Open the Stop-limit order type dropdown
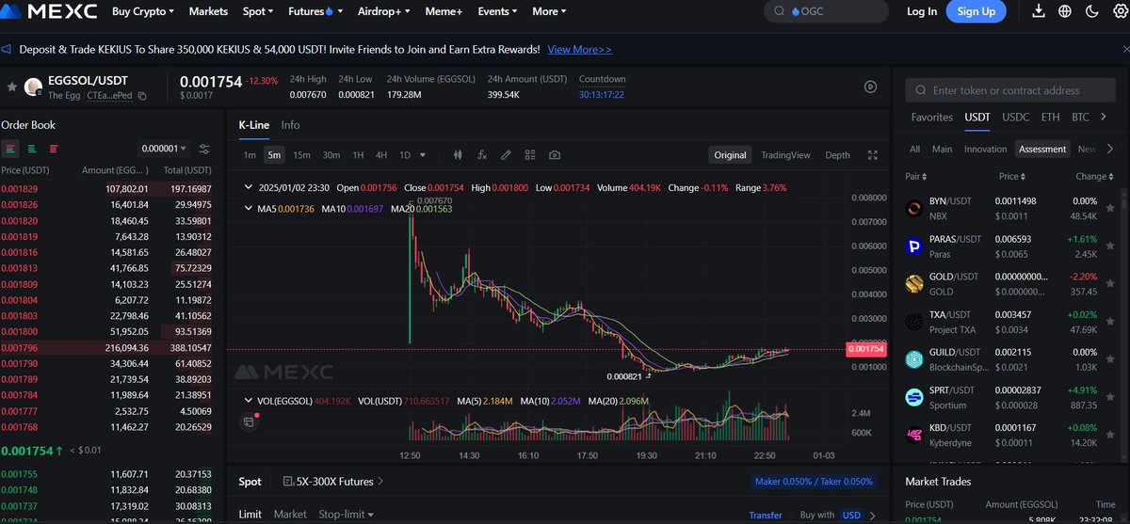This screenshot has height=524, width=1130. coord(345,515)
